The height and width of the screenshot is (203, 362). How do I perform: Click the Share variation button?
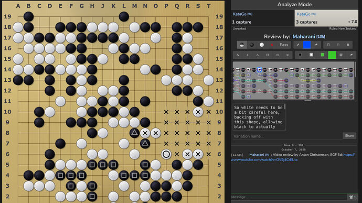pyautogui.click(x=349, y=136)
